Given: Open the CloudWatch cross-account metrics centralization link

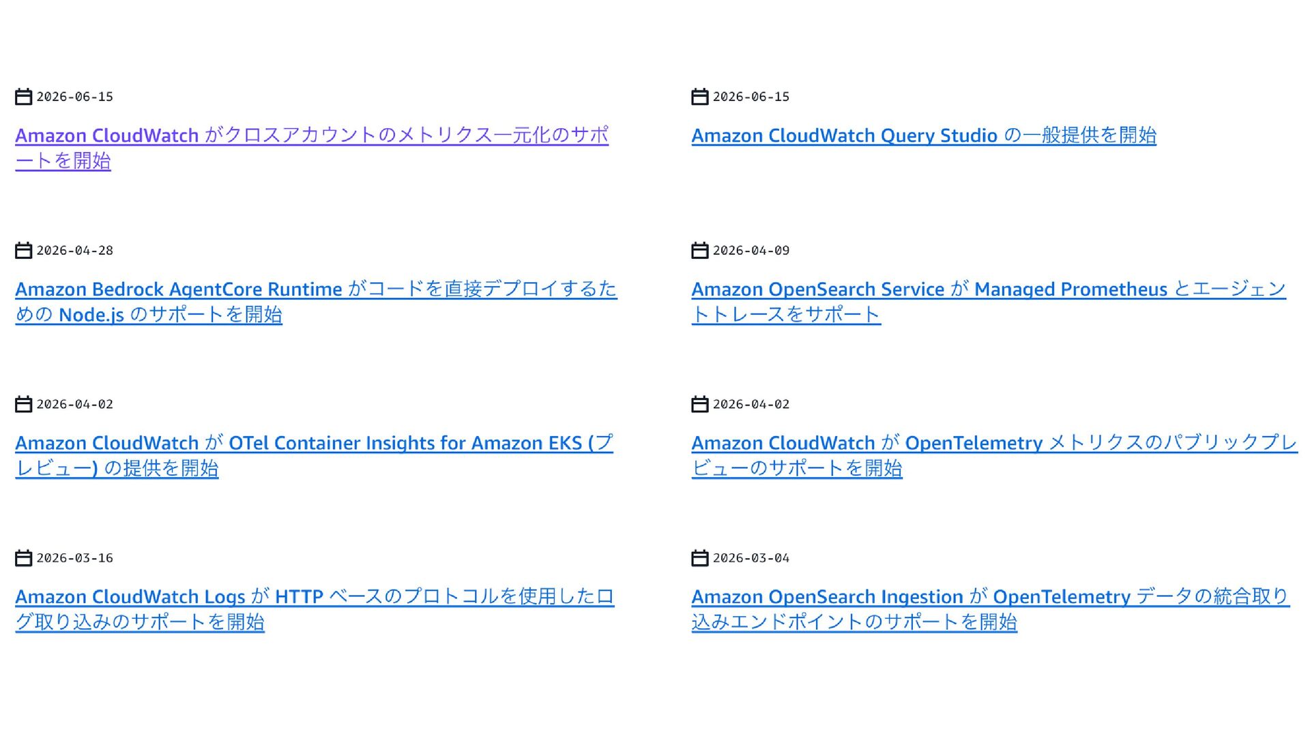Looking at the screenshot, I should pyautogui.click(x=312, y=148).
